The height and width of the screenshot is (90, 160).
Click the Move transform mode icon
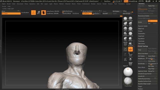[38, 12]
